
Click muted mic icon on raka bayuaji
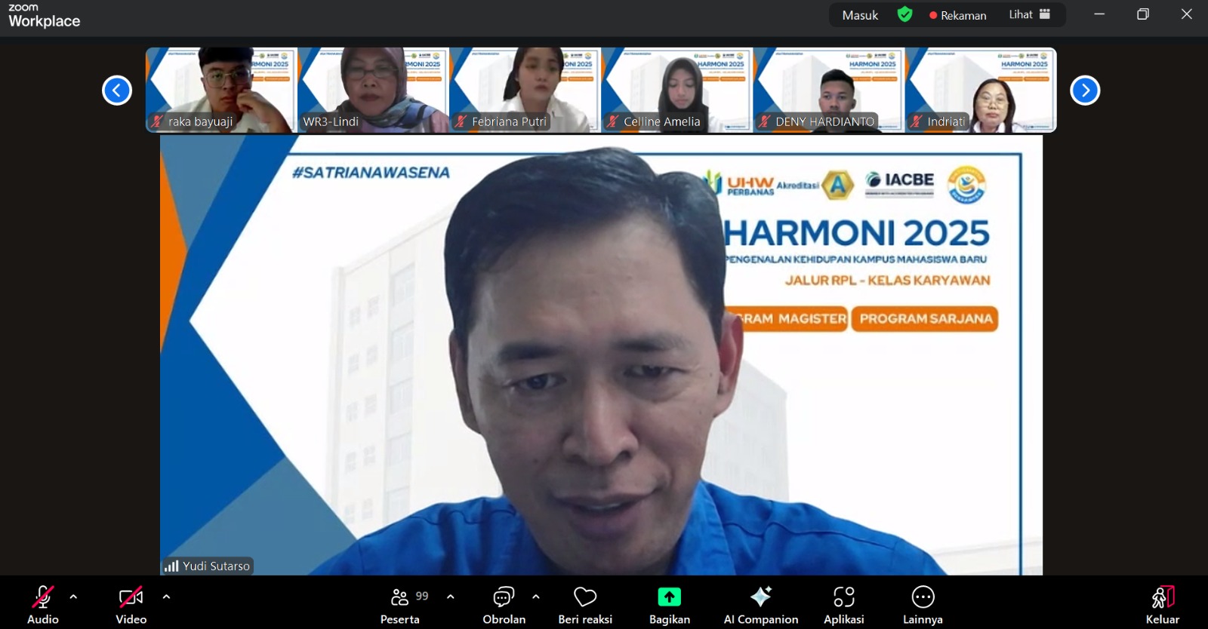(157, 121)
